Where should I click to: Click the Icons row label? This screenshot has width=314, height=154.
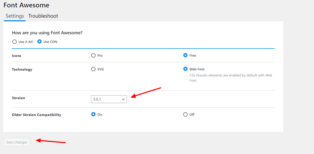pyautogui.click(x=16, y=56)
